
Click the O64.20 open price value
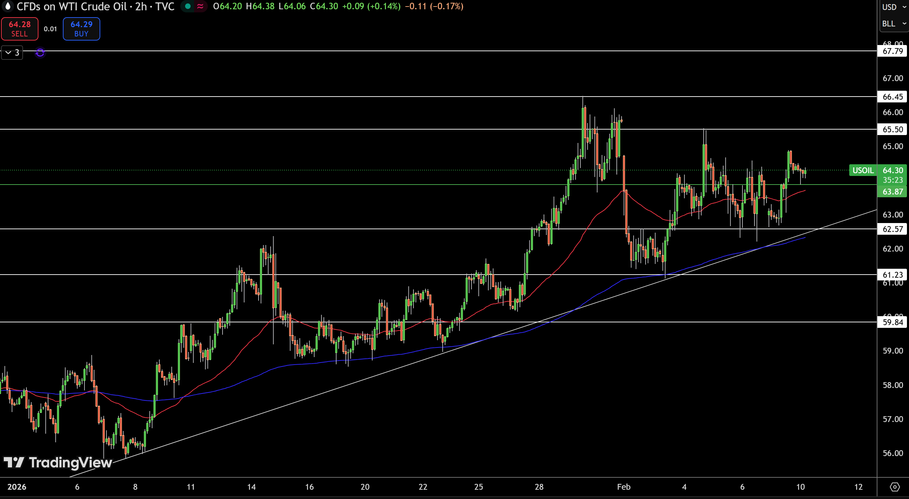click(228, 6)
